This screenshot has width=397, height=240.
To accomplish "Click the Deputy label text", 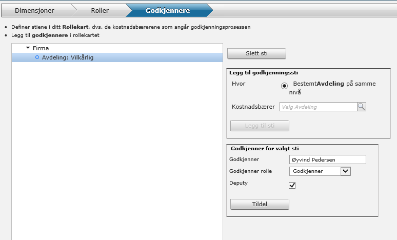I will (x=238, y=183).
